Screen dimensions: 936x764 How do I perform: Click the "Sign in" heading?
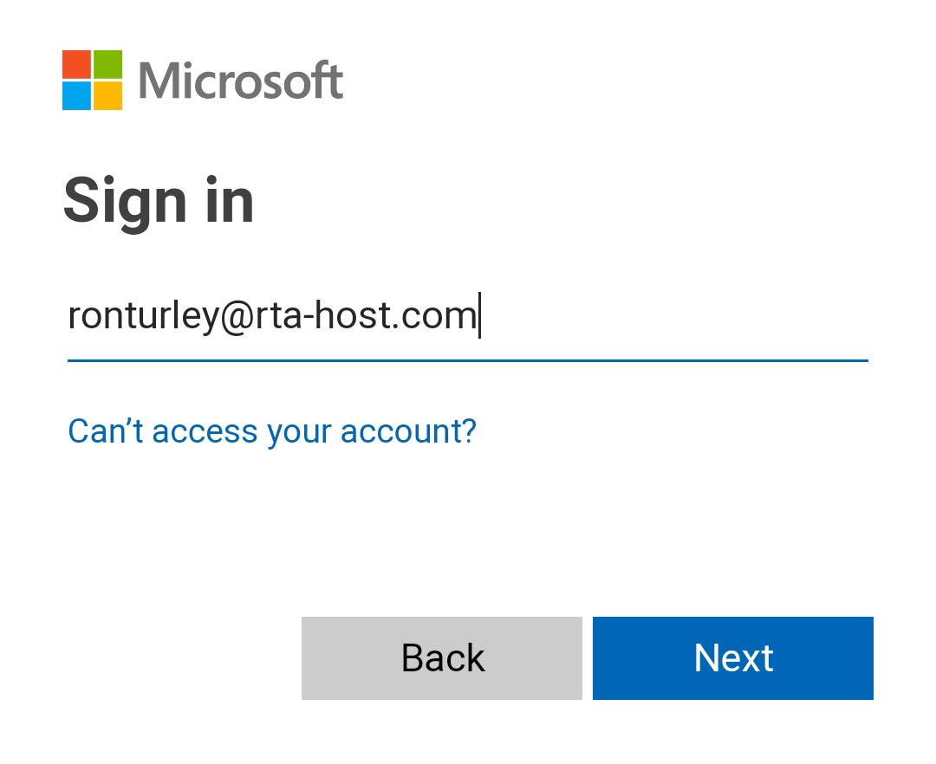[x=159, y=201]
